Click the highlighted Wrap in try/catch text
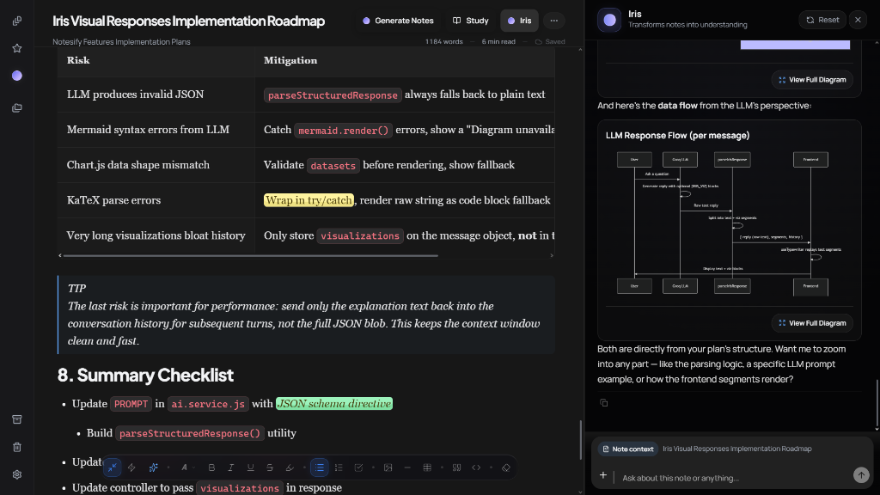880x495 pixels. pyautogui.click(x=309, y=200)
